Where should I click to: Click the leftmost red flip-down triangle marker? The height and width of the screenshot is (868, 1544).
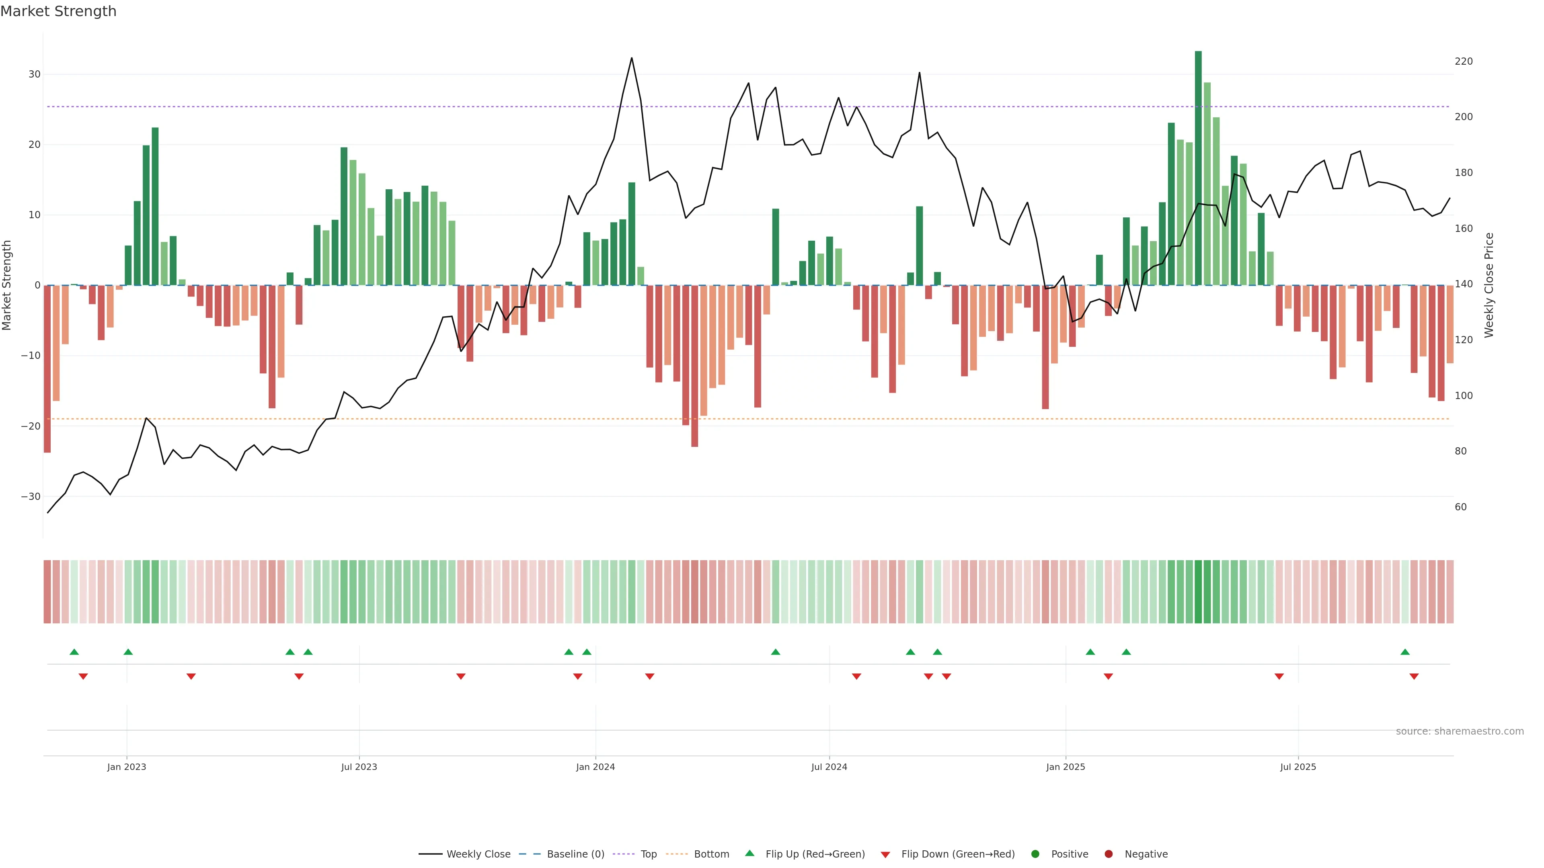(x=83, y=676)
